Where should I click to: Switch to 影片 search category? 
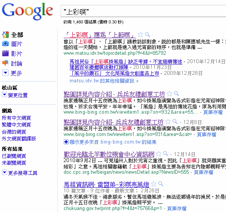coord(17,54)
